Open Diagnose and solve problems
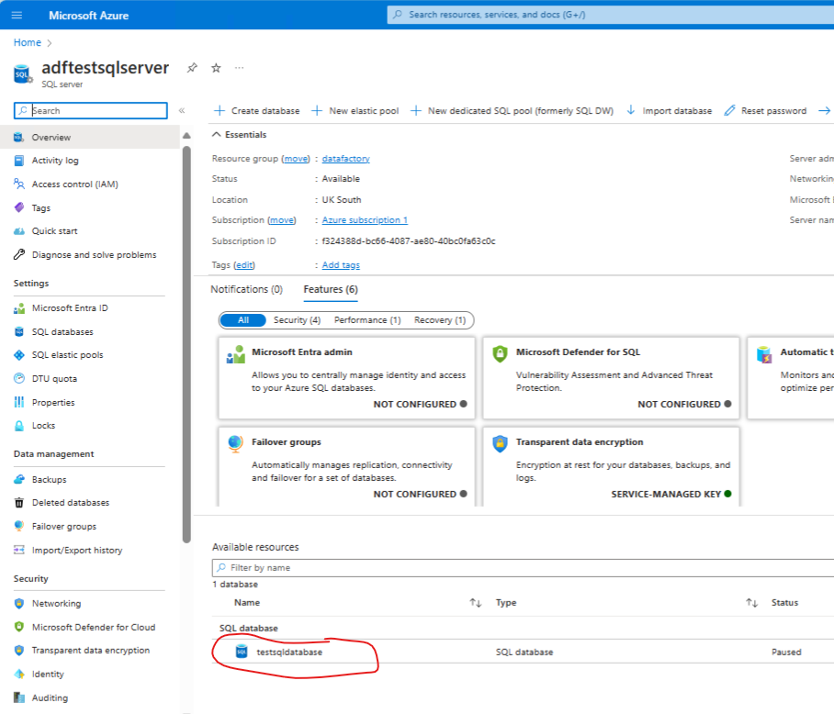Screen dimensions: 834x714 pos(94,255)
